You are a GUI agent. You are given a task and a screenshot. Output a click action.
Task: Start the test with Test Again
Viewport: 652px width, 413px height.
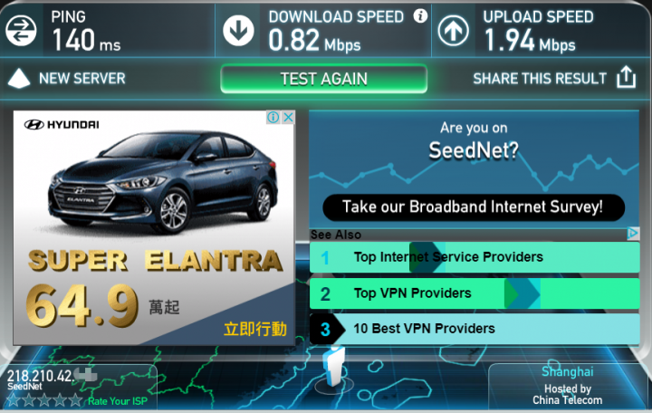click(324, 79)
